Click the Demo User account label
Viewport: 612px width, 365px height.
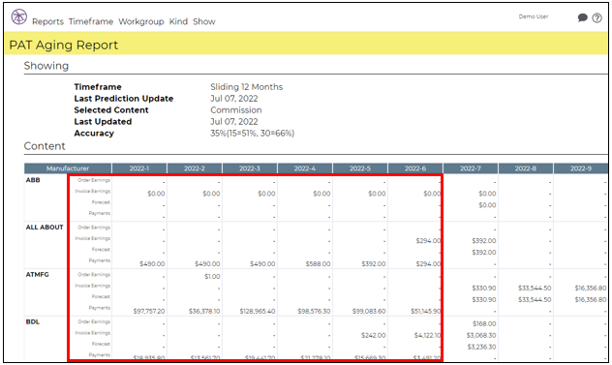coord(534,16)
